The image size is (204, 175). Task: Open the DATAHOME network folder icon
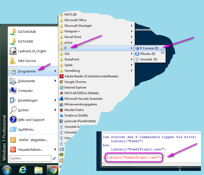(x=13, y=32)
